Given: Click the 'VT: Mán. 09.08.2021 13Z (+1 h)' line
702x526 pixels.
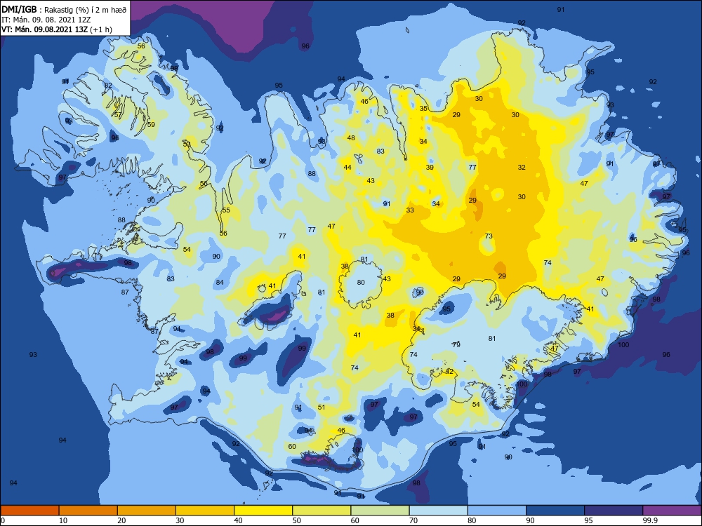Looking at the screenshot, I should (x=57, y=29).
